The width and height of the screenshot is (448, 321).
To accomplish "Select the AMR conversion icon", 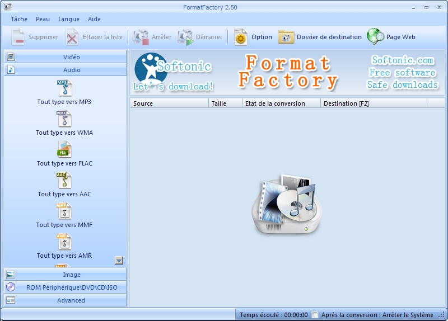I will coord(64,242).
